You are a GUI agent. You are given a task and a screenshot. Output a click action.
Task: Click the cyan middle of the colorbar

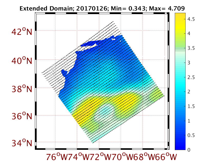(180, 84)
